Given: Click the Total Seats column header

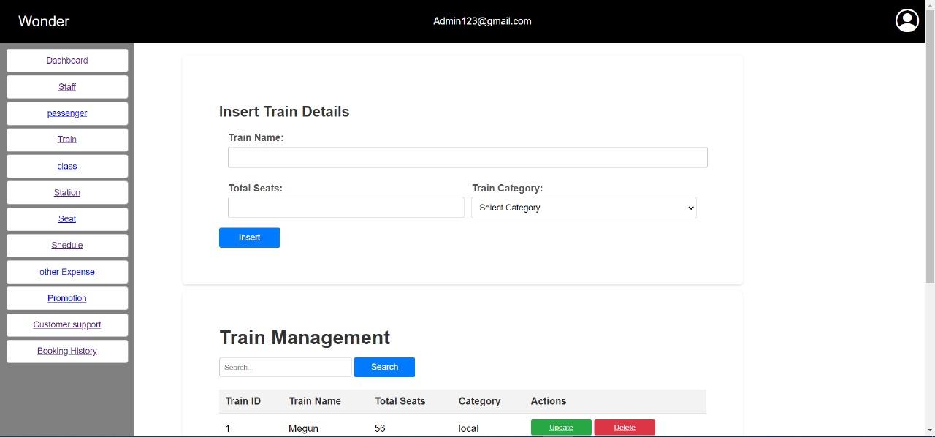Looking at the screenshot, I should coord(400,401).
